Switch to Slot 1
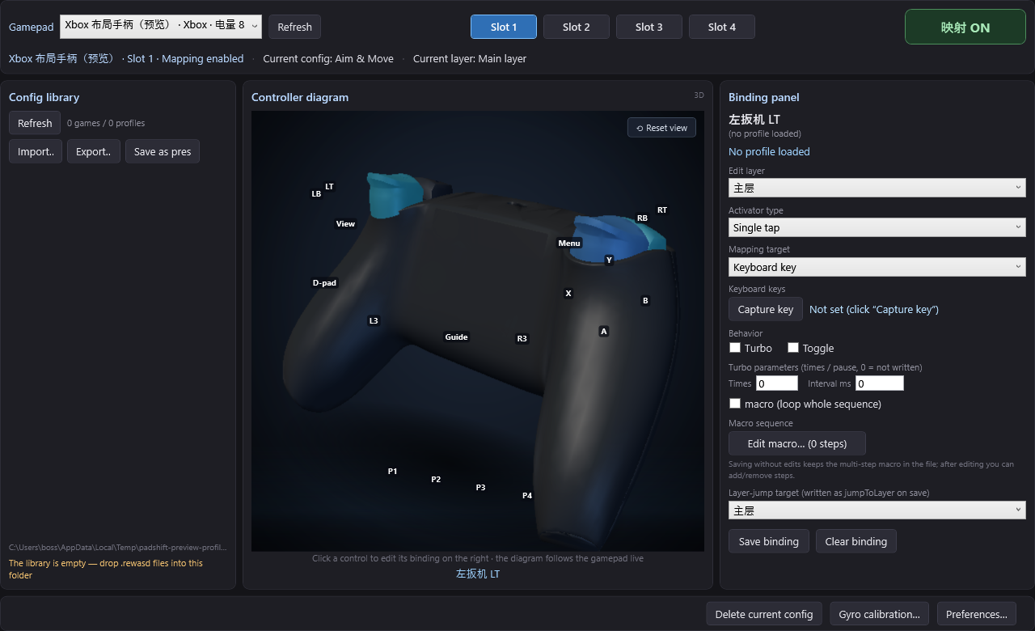The height and width of the screenshot is (631, 1035). tap(504, 27)
